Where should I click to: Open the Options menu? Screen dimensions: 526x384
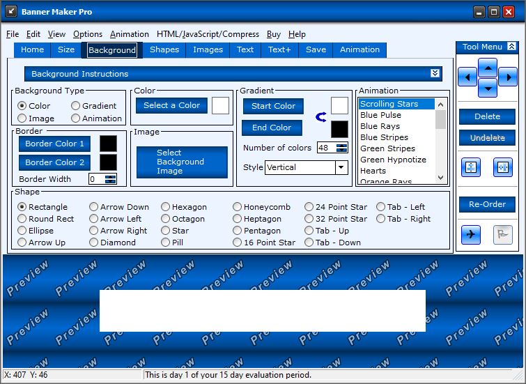88,34
